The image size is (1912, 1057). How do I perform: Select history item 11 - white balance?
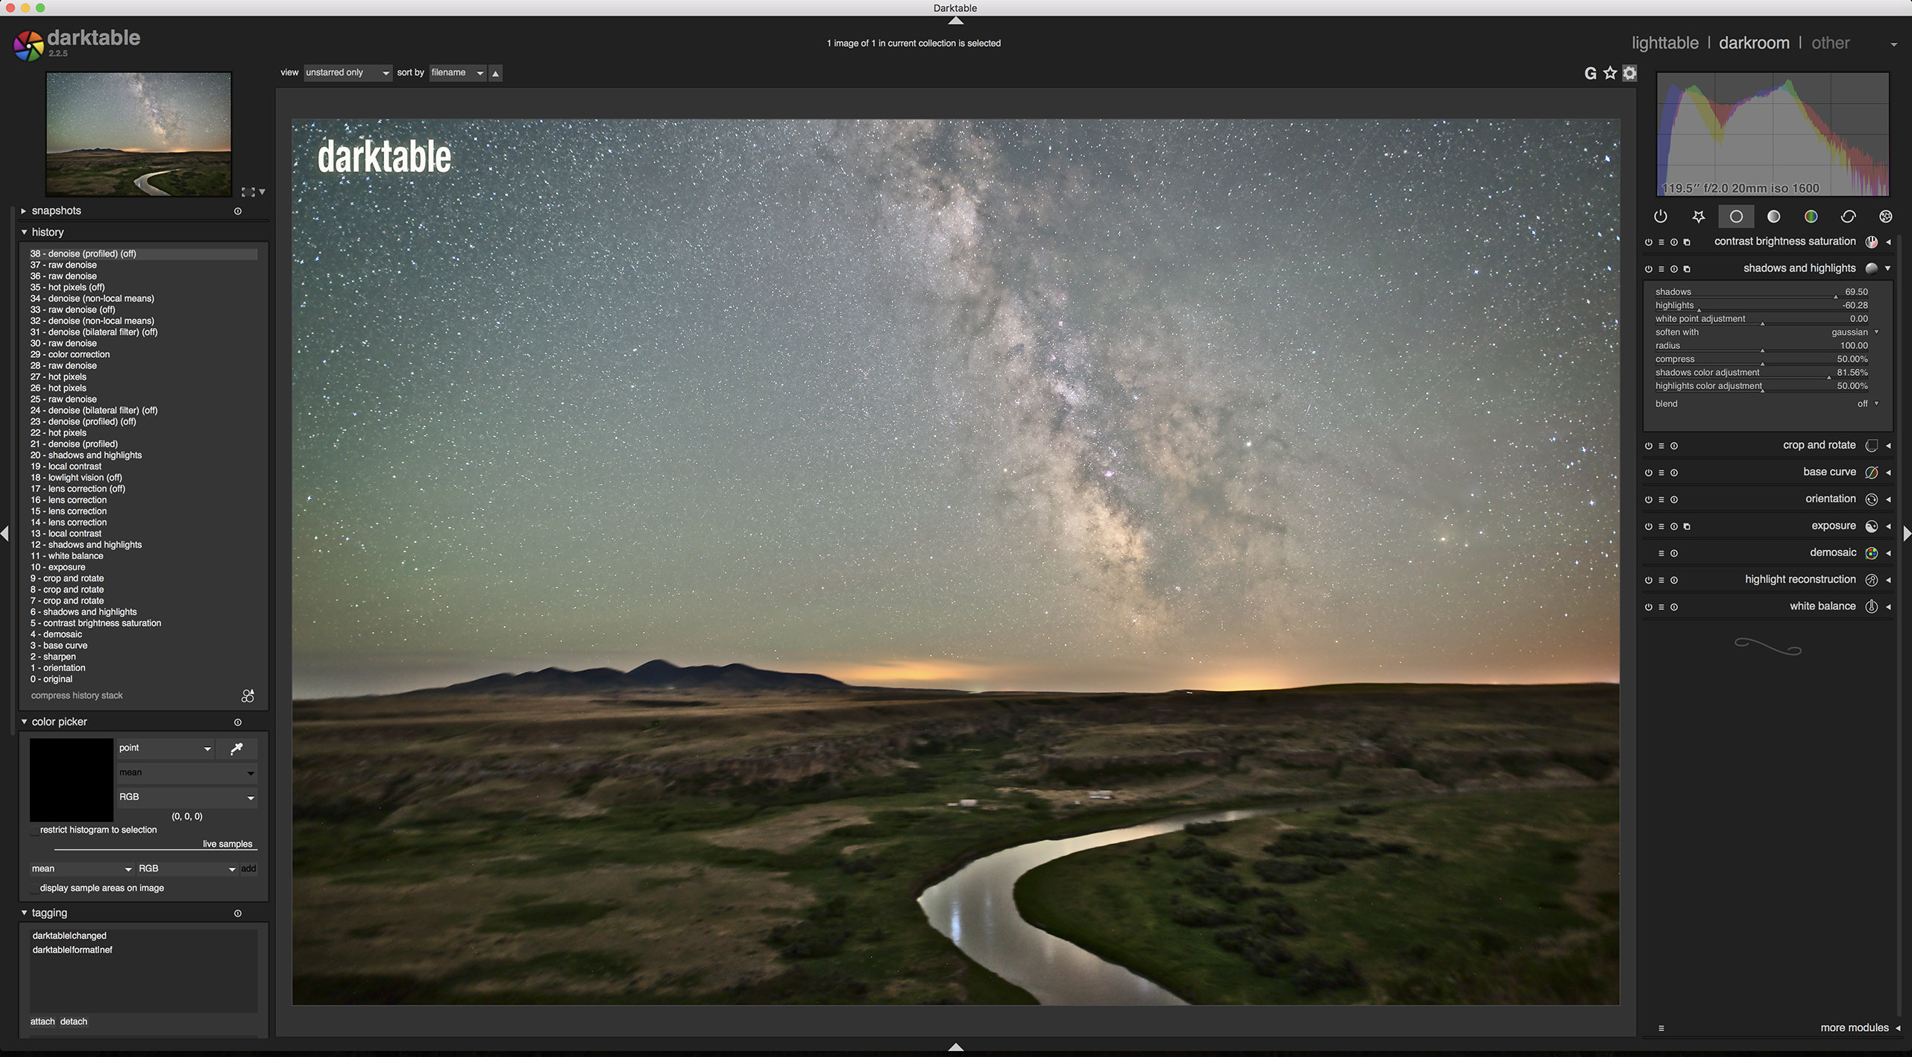[67, 556]
